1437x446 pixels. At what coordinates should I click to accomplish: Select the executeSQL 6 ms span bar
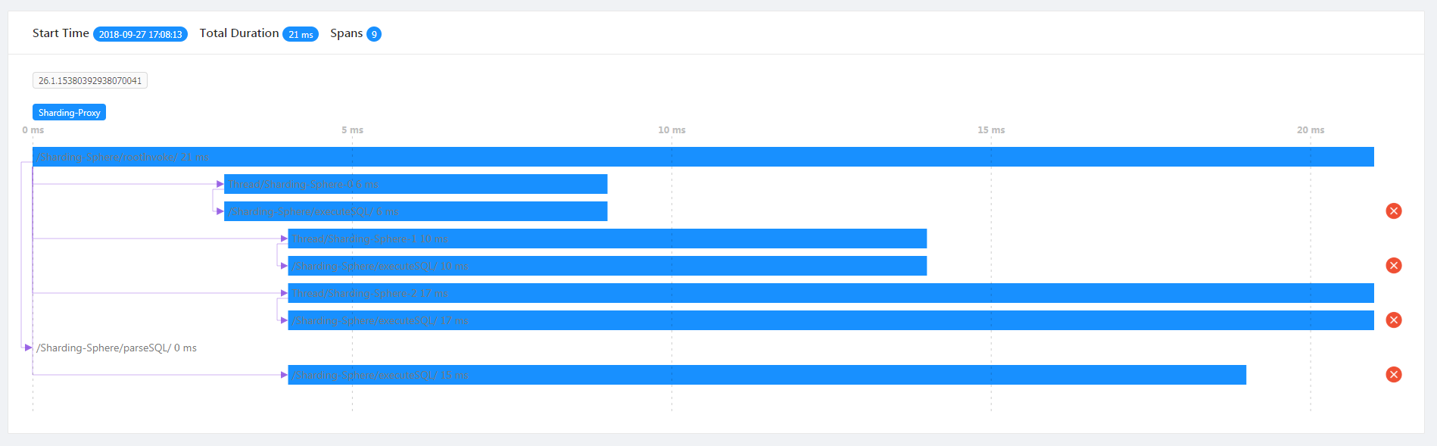pos(416,211)
